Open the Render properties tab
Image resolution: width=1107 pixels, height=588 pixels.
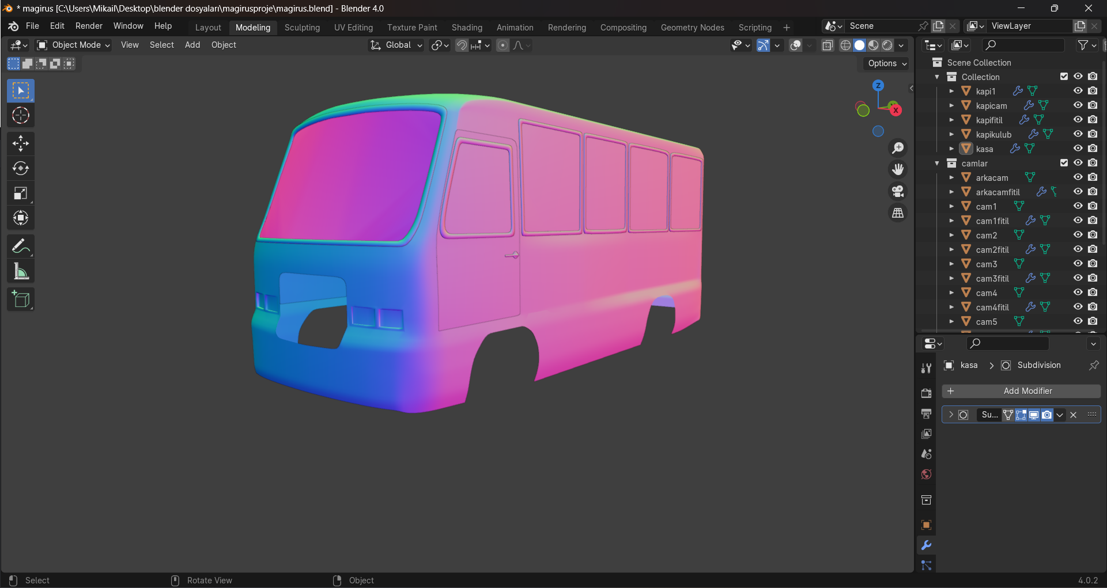click(926, 393)
